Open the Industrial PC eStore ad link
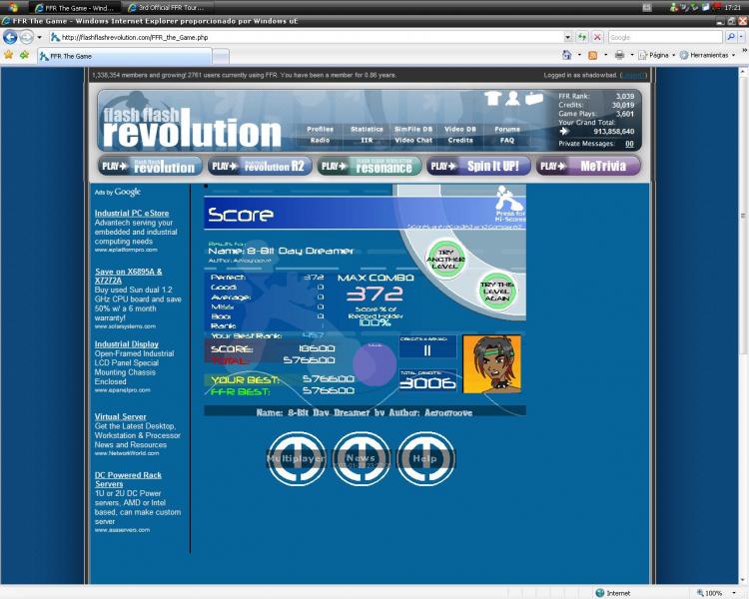 132,213
